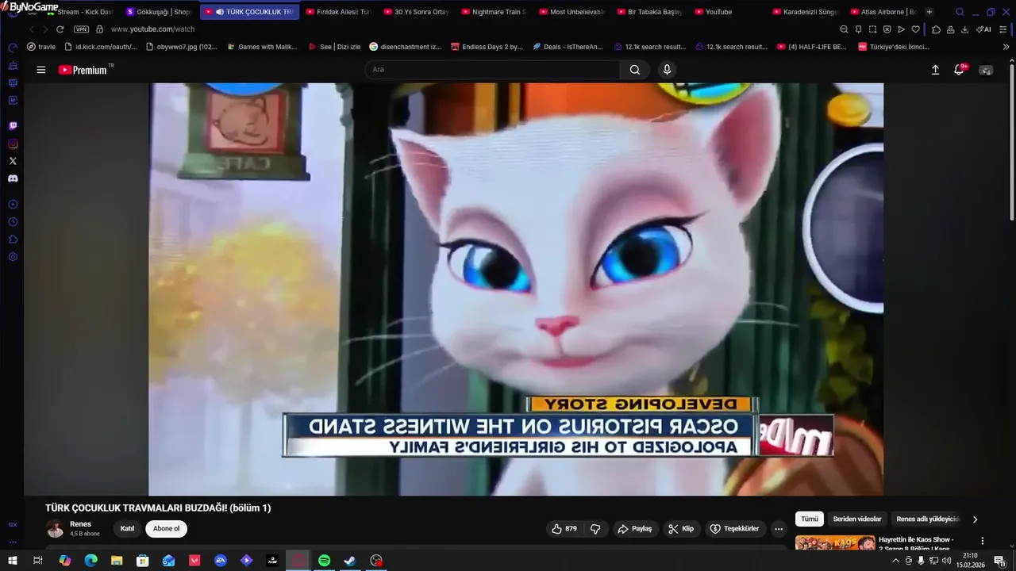Unmute the tab via the speaker icon on the TÜRK ÇOCUKLUK tab
This screenshot has width=1016, height=571.
219,12
